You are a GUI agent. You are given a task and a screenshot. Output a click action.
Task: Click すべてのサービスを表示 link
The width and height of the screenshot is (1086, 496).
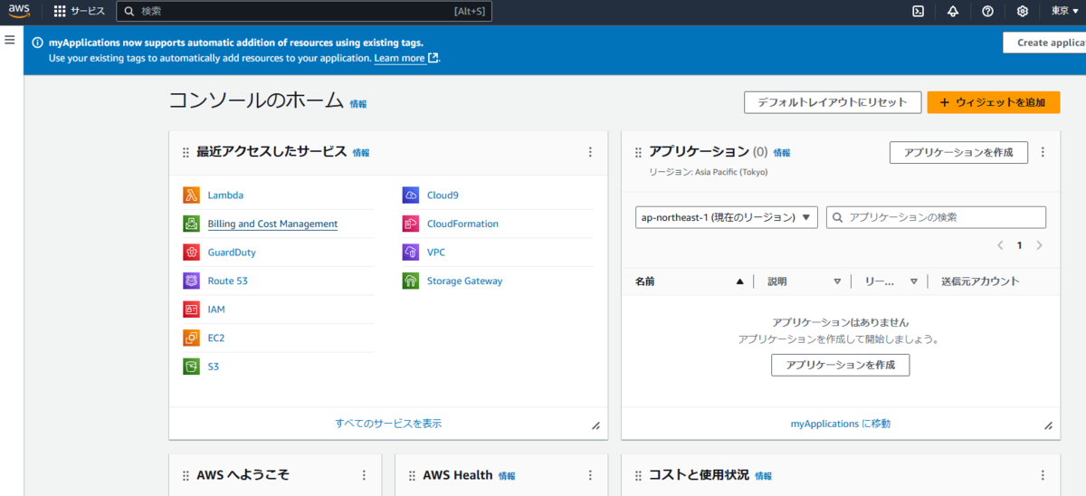388,424
